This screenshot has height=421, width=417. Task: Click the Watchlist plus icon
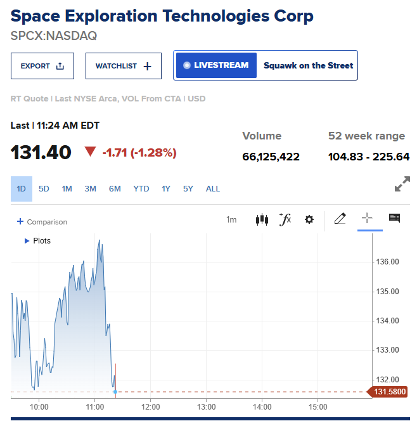tap(147, 67)
